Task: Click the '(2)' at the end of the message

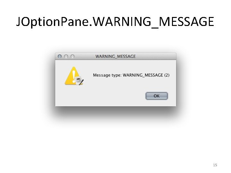Action: click(x=167, y=75)
